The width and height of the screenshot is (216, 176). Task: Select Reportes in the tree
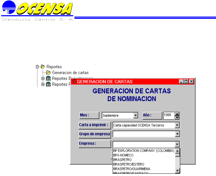tap(54, 67)
